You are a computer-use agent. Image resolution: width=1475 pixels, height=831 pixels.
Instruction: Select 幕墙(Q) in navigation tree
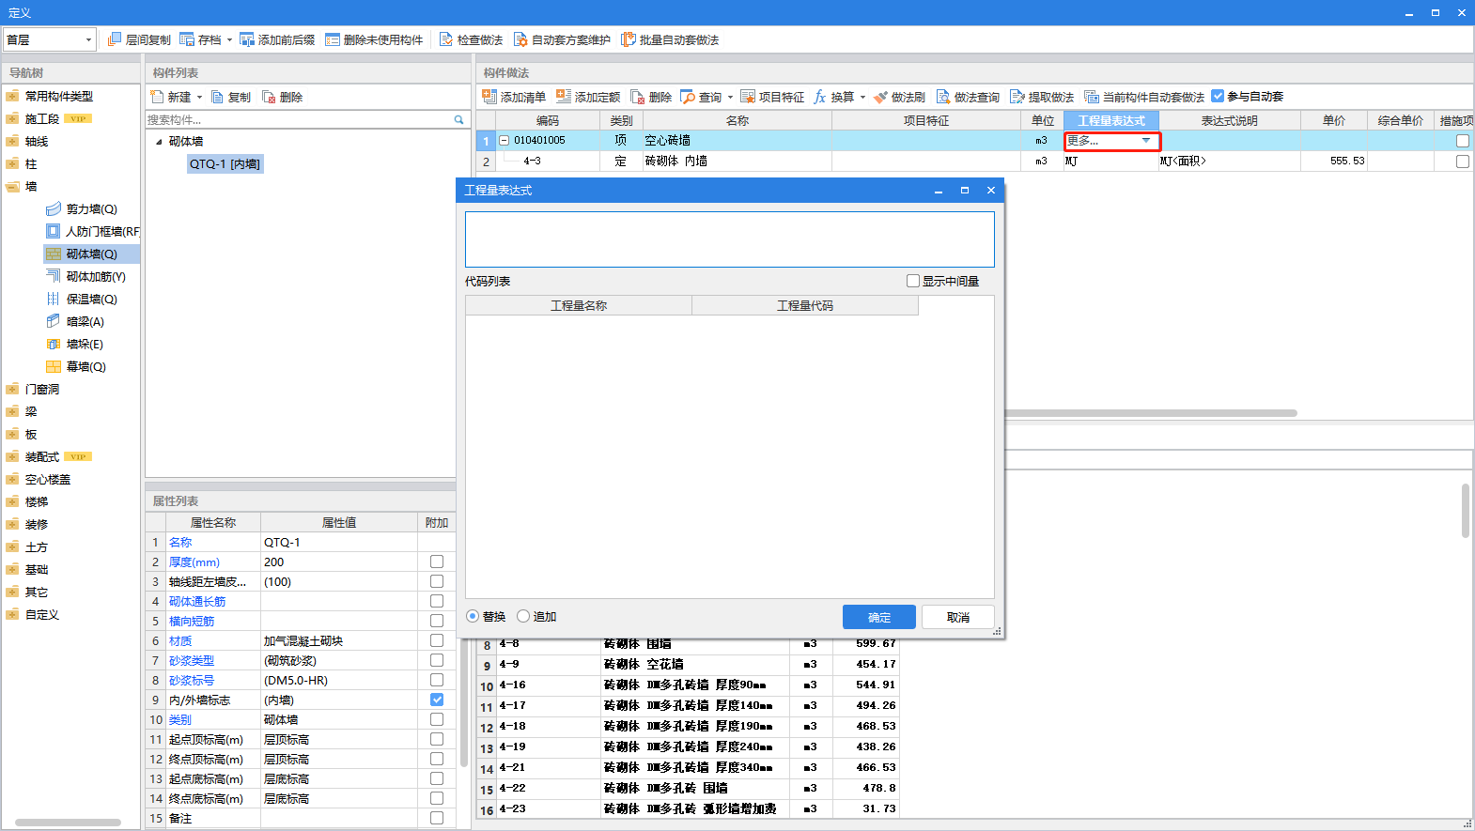[76, 366]
